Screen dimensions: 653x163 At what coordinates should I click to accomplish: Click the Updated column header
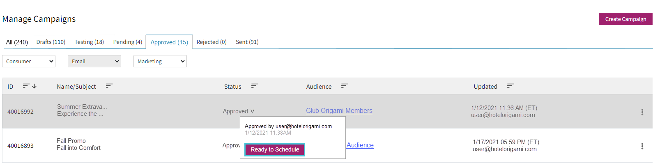pyautogui.click(x=485, y=86)
